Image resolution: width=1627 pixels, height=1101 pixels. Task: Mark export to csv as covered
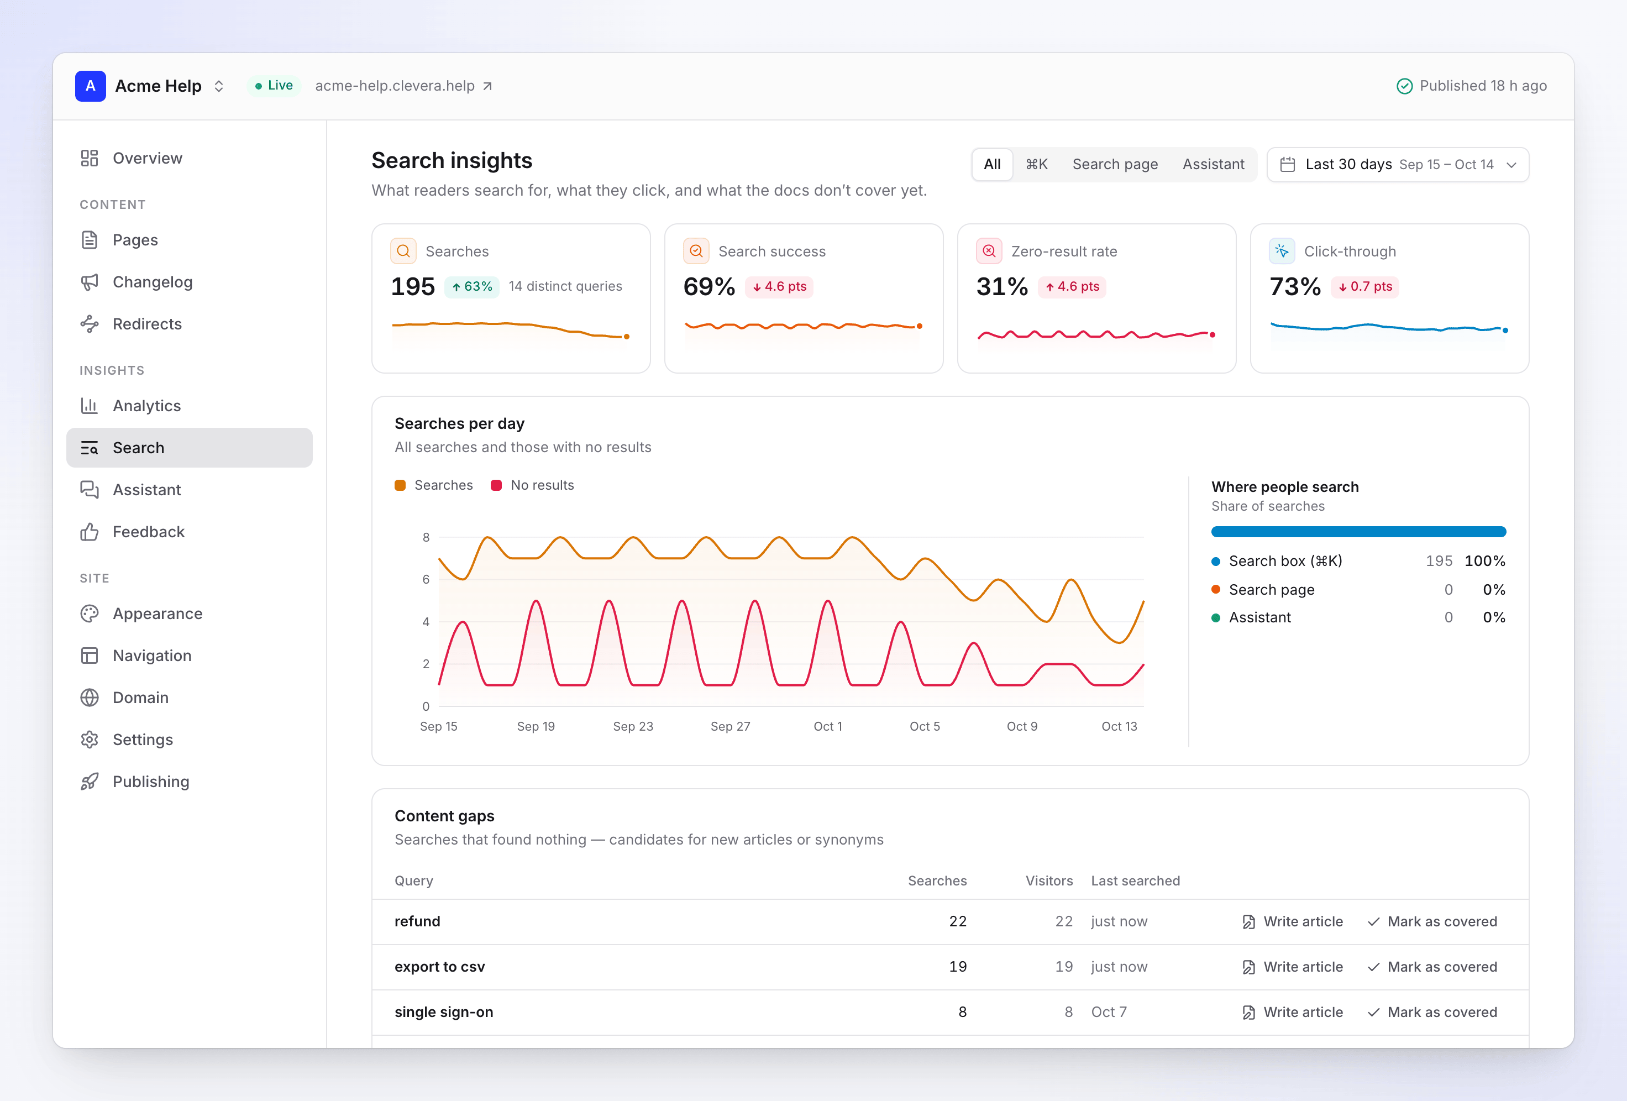(x=1432, y=967)
